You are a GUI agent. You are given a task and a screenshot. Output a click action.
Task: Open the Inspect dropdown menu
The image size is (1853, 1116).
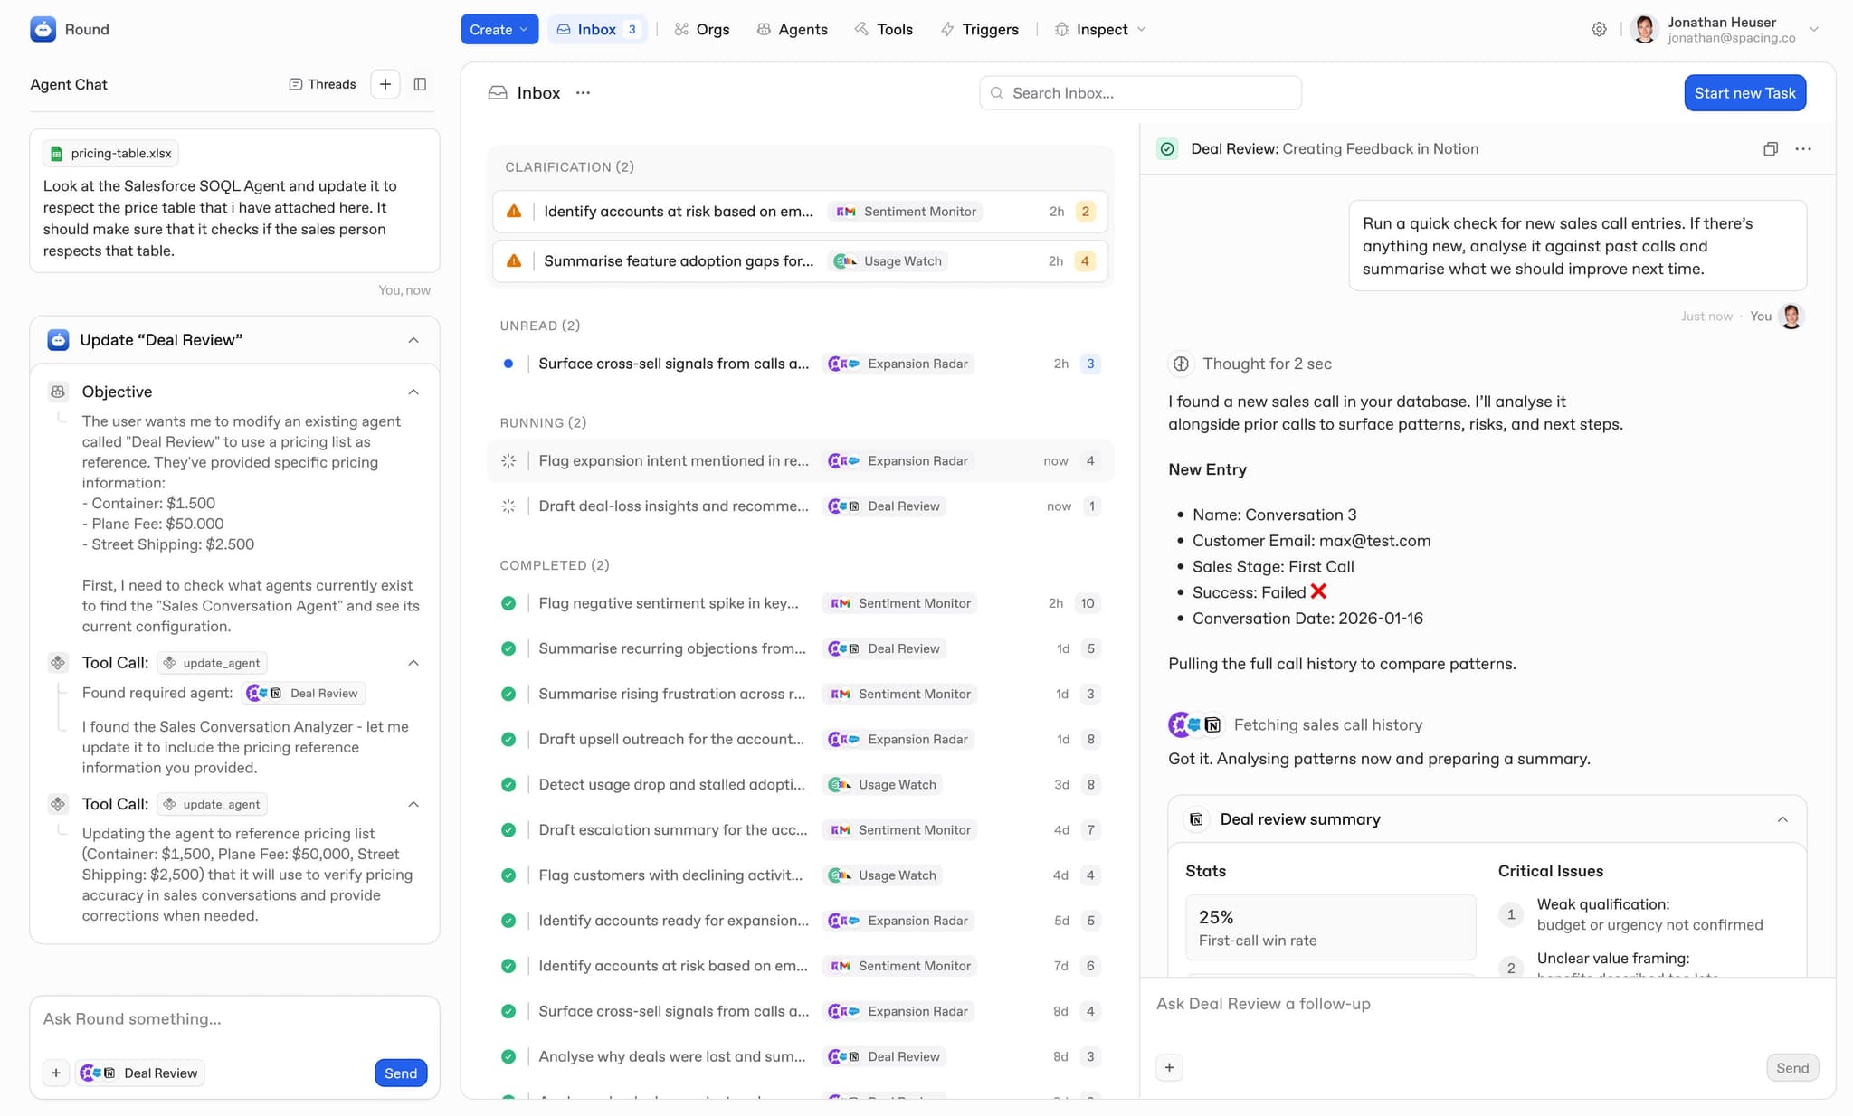(x=1101, y=29)
